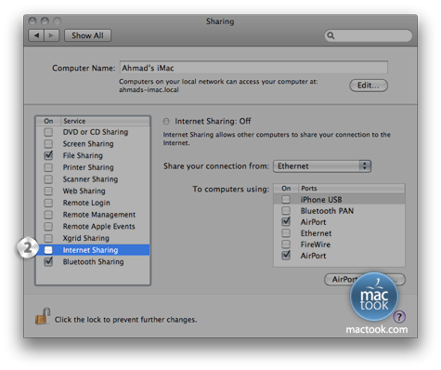This screenshot has height=370, width=441.
Task: Enable Remote Apple Events checkbox
Action: pyautogui.click(x=48, y=226)
